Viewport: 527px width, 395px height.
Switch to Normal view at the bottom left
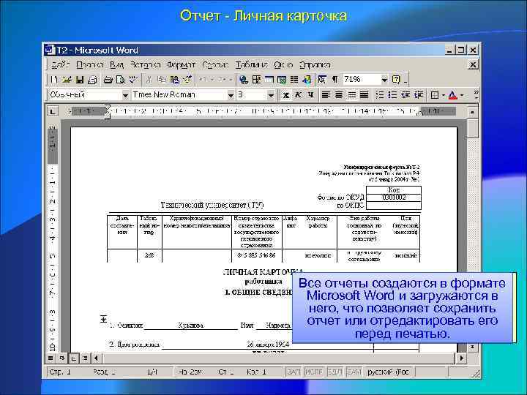tap(51, 358)
